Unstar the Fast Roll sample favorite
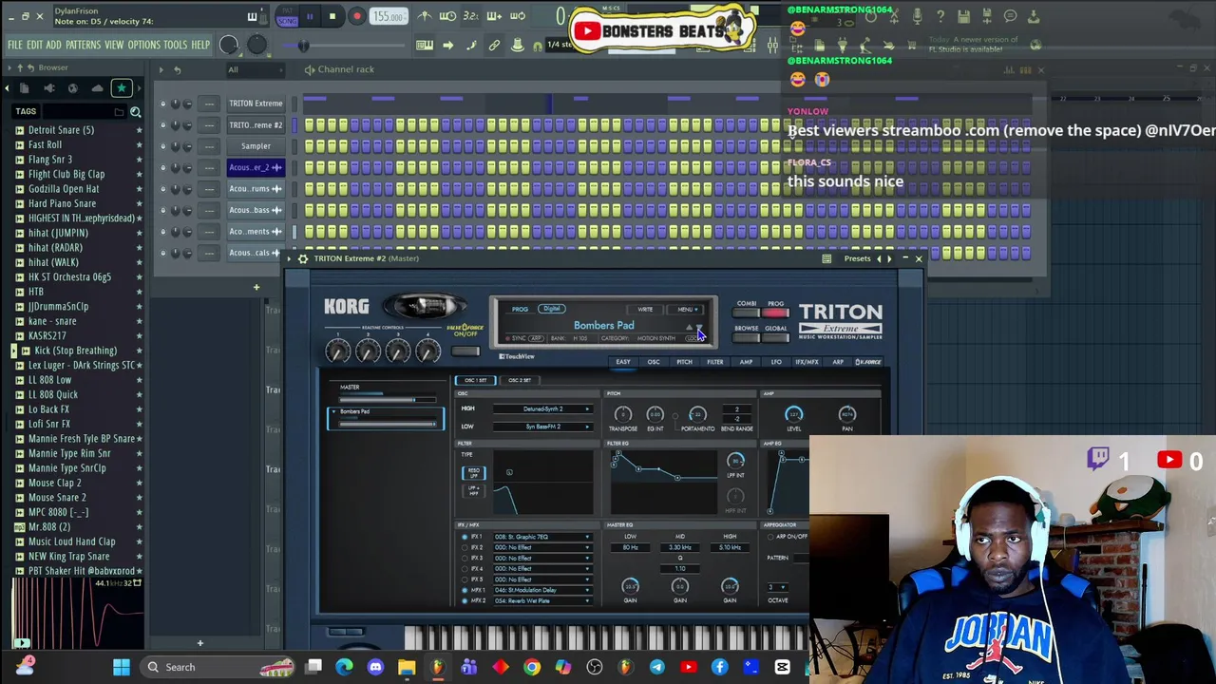Screen dimensions: 1216x684 click(139, 145)
